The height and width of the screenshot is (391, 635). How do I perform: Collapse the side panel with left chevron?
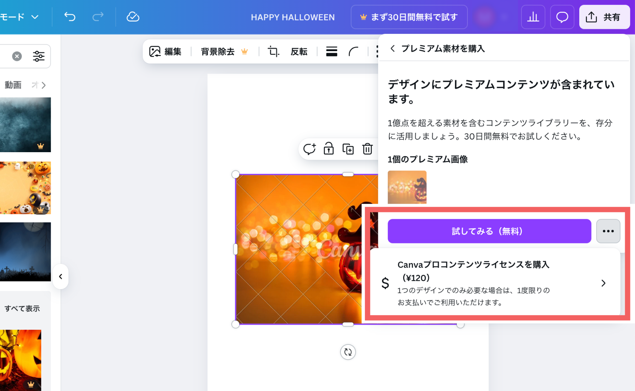tap(61, 277)
